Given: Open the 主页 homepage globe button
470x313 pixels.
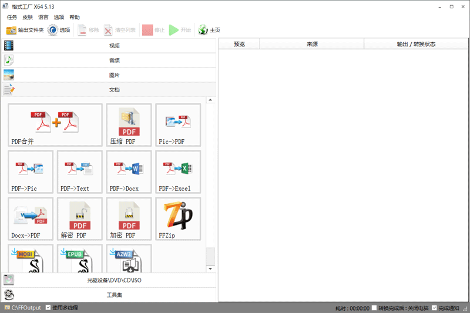Looking at the screenshot, I should click(x=209, y=30).
